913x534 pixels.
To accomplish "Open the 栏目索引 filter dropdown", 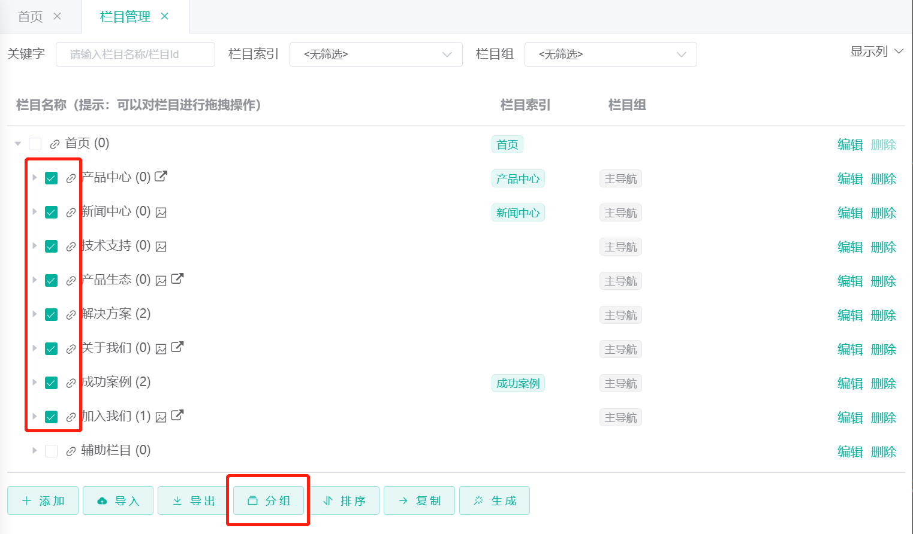I will 376,54.
